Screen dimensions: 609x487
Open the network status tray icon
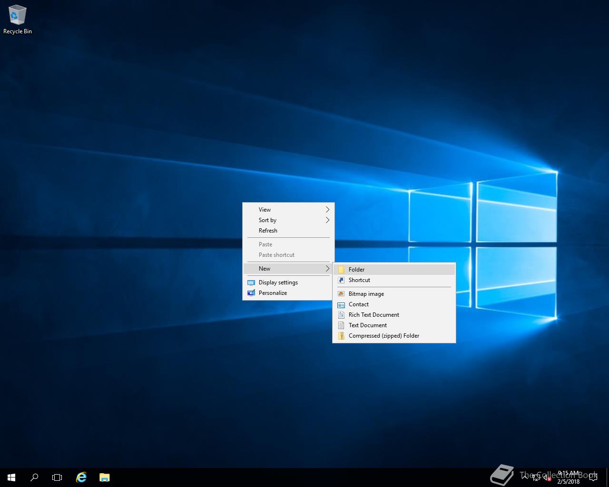(x=536, y=477)
